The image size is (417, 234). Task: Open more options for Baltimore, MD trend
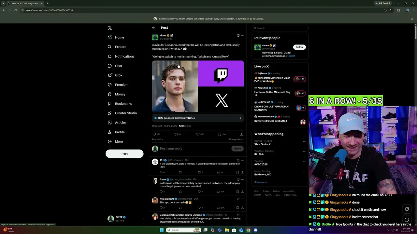(x=304, y=172)
